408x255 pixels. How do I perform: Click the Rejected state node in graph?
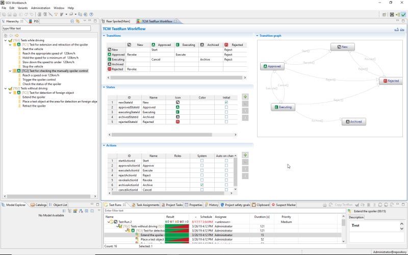pyautogui.click(x=391, y=81)
